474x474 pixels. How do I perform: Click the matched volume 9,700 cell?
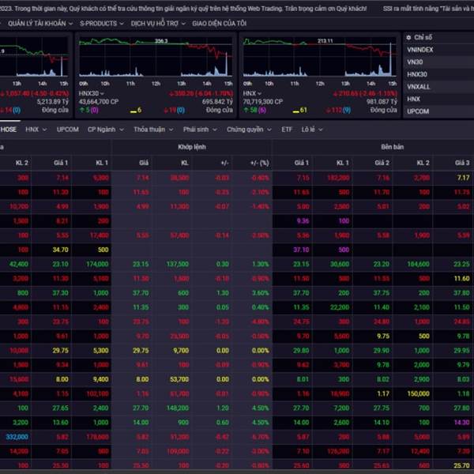[181, 351]
